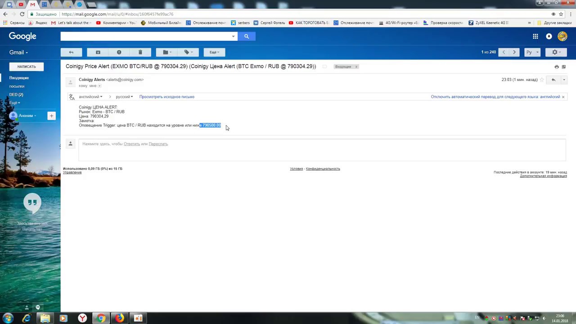Open the Google apps grid
Image resolution: width=576 pixels, height=324 pixels.
[535, 36]
